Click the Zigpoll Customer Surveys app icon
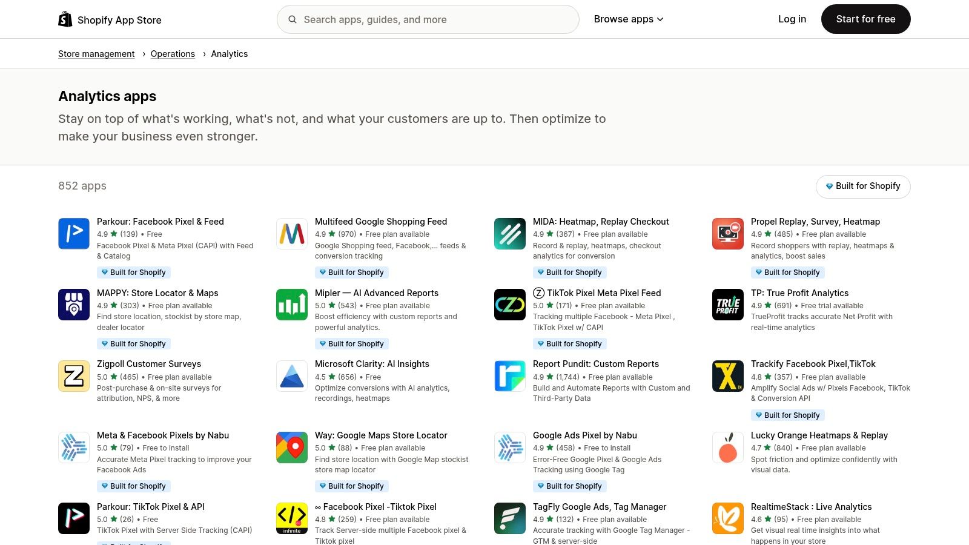This screenshot has width=969, height=545. click(73, 375)
